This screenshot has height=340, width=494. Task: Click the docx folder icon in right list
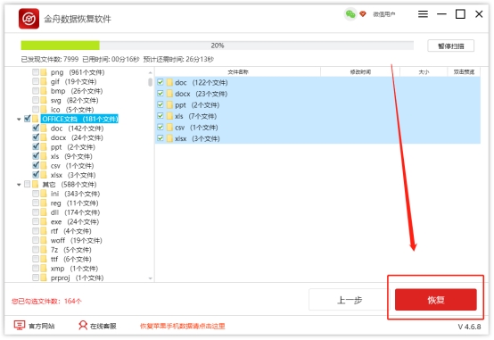169,94
